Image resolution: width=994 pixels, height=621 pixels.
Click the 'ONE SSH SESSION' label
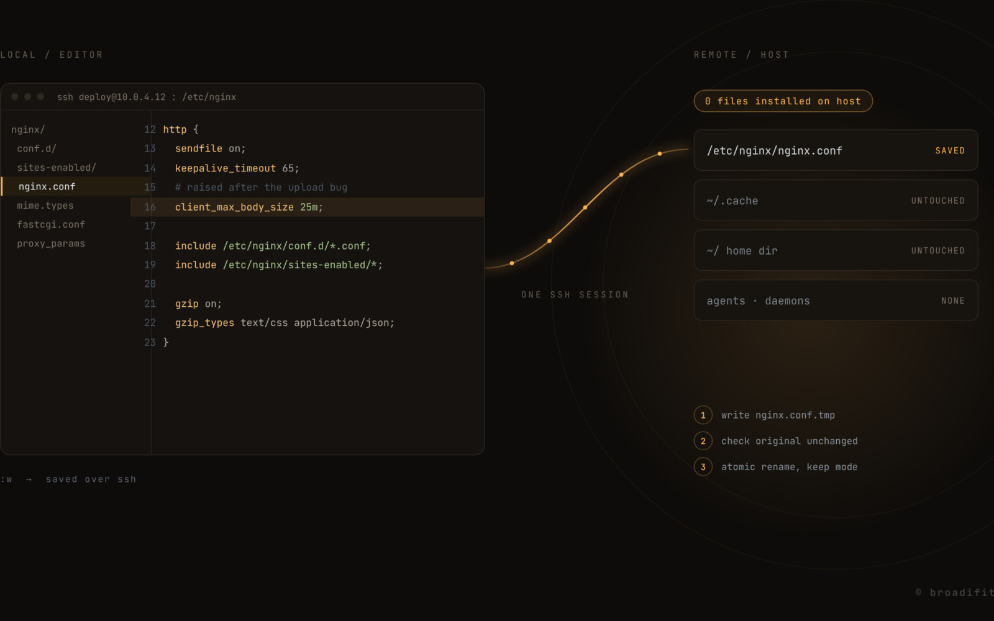(575, 294)
